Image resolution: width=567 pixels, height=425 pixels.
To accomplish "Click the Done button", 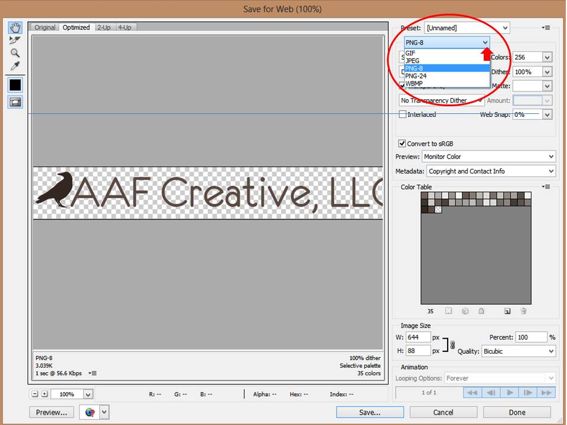I will pyautogui.click(x=517, y=413).
